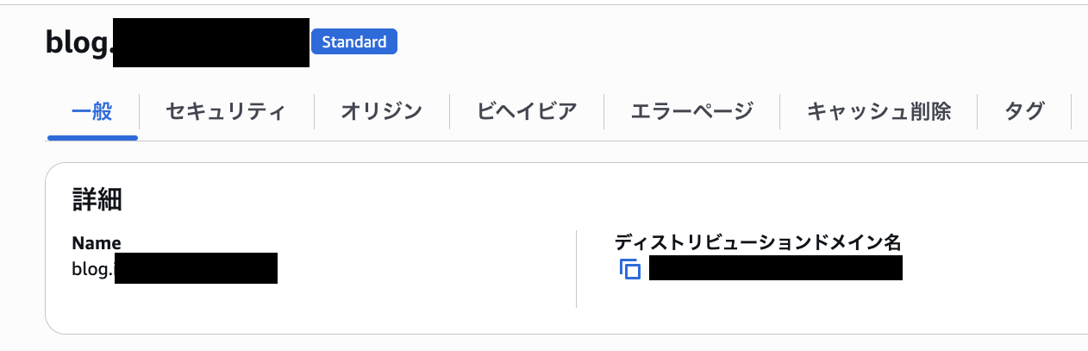Image resolution: width=1088 pixels, height=351 pixels.
Task: Open the キャッシュ削除 tab
Action: click(879, 111)
